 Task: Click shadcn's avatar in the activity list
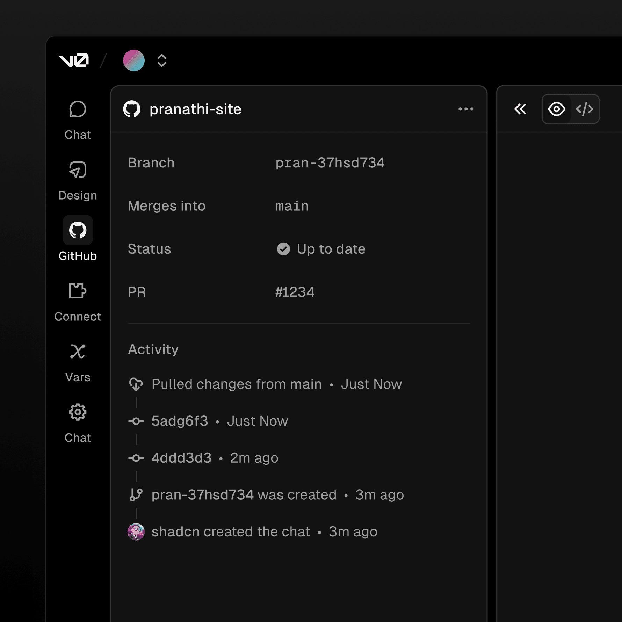tap(136, 531)
